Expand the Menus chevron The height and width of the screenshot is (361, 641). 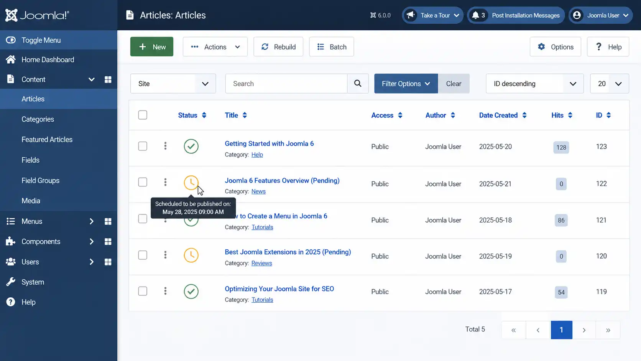(91, 221)
